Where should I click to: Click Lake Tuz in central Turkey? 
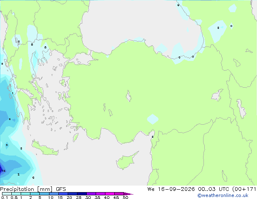point(128,96)
